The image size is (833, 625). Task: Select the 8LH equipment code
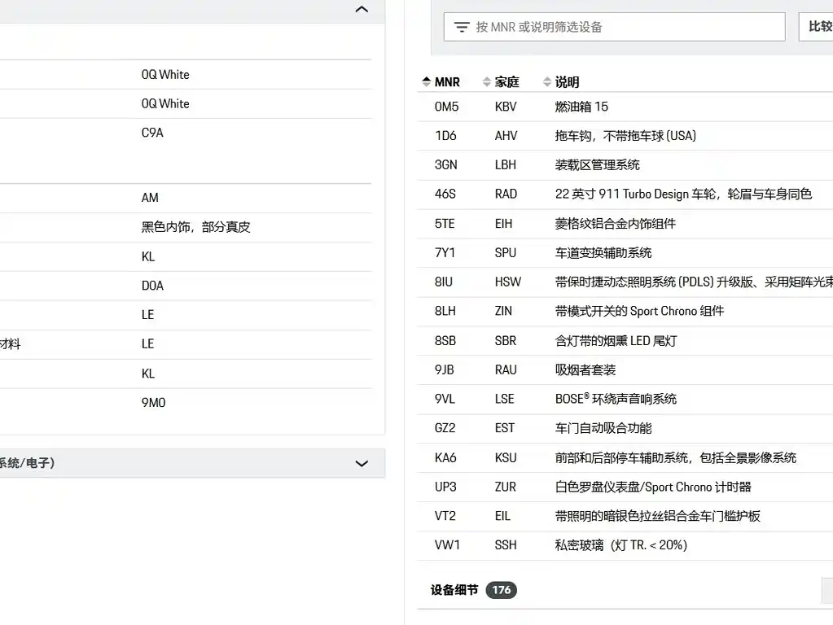click(x=445, y=311)
